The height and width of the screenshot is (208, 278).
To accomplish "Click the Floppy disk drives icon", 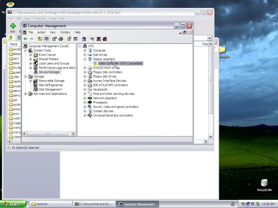I will pos(90,76).
